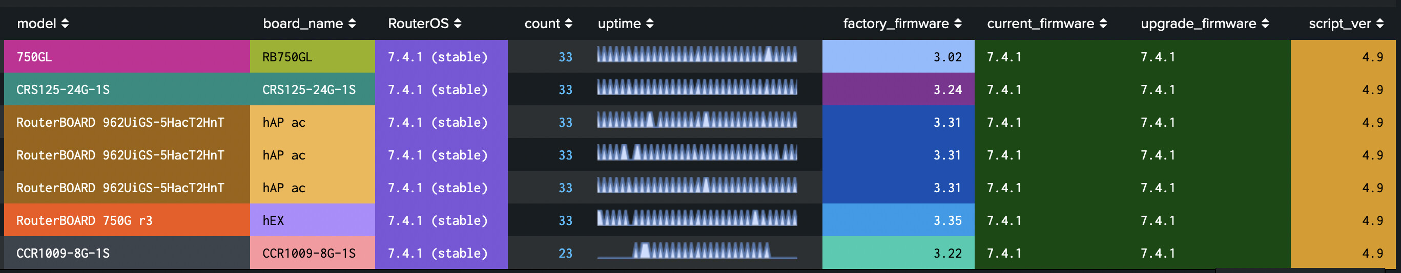The width and height of the screenshot is (1401, 273).
Task: Click upgrade_firmware 7.4.1 in hEX row
Action: tap(1158, 220)
